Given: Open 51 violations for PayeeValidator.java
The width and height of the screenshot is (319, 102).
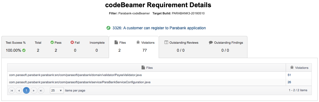Looking at the screenshot, I should 289,75.
